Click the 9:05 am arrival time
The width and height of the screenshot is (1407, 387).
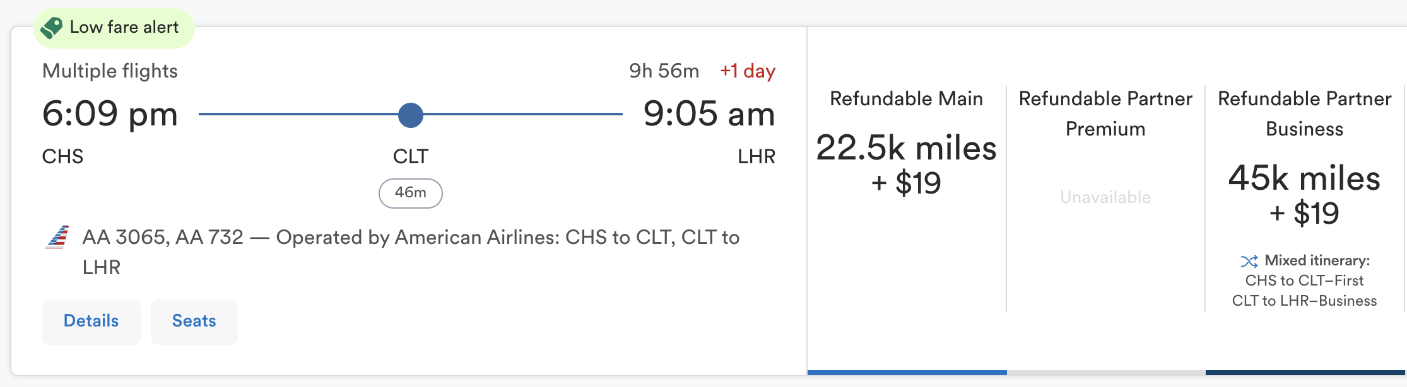point(709,115)
